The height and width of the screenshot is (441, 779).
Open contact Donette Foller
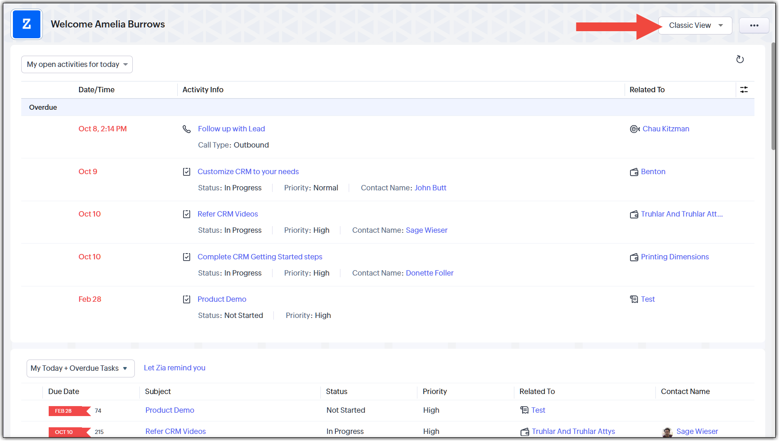point(429,273)
